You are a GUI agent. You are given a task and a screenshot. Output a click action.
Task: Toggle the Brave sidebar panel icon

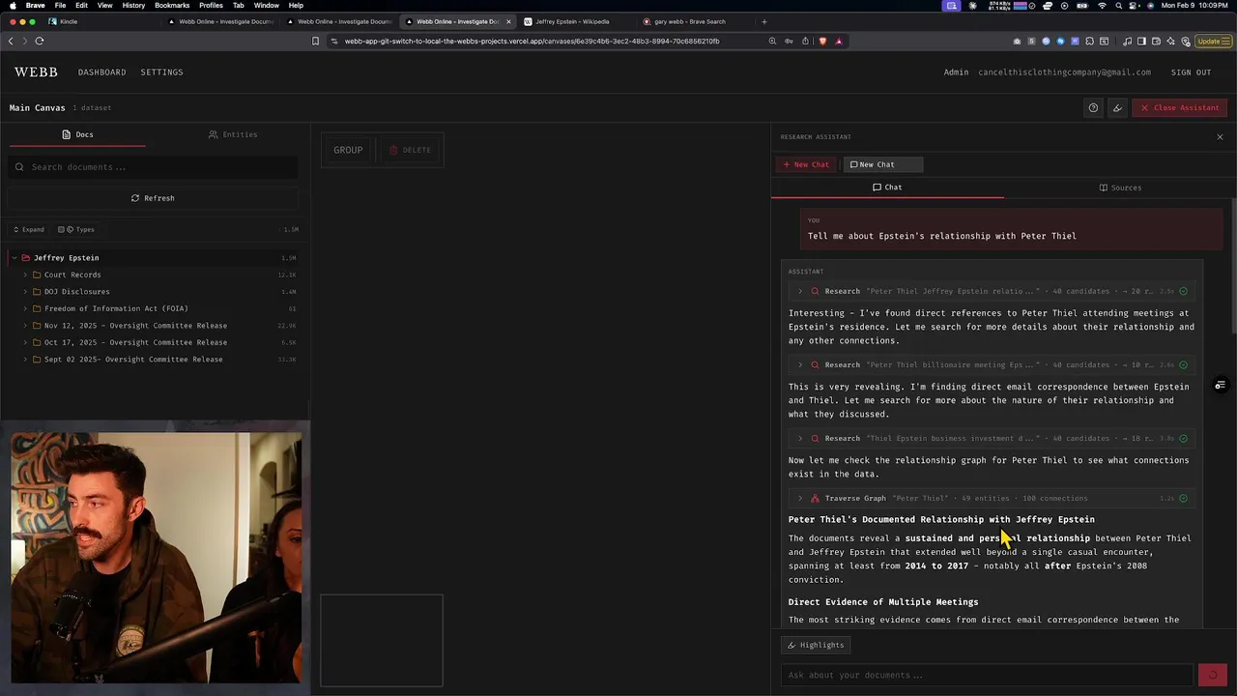coord(1141,41)
